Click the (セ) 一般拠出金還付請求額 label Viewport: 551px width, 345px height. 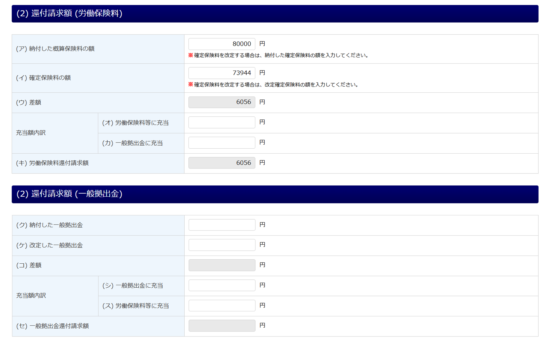coord(52,326)
